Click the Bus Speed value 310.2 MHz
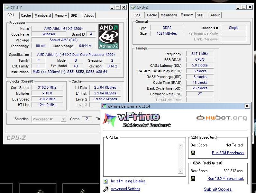Screen dimensions: 256x193 (47, 99)
